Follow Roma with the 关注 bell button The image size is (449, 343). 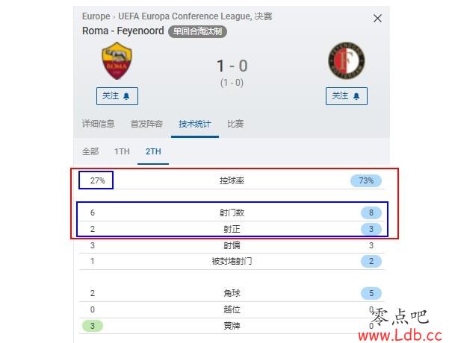(x=117, y=96)
